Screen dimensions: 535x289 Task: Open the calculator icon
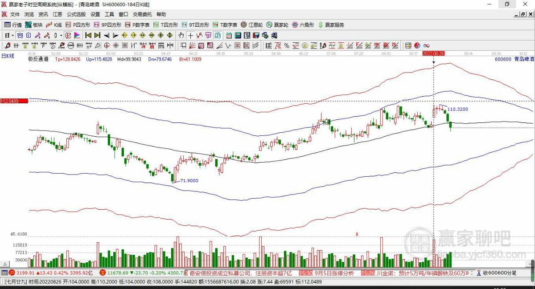point(237,35)
